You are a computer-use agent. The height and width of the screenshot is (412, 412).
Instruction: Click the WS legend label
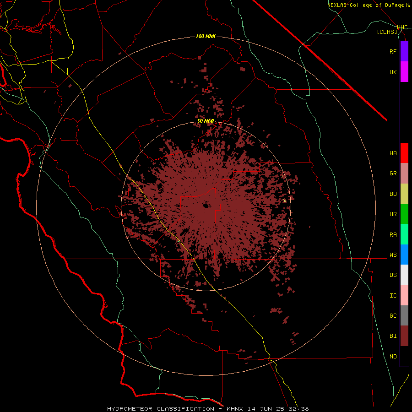point(393,255)
